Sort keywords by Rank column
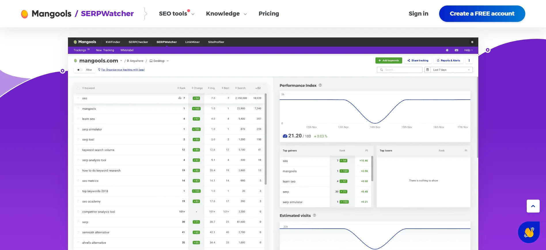The height and width of the screenshot is (250, 546). pyautogui.click(x=181, y=88)
